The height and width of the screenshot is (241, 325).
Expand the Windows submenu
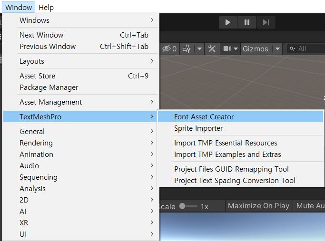[81, 20]
